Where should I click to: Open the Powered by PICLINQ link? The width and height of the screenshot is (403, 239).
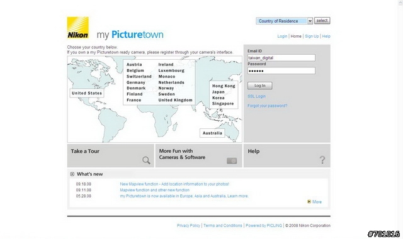(x=264, y=225)
